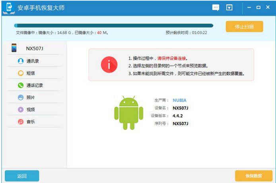Open the 视频 videos category
This screenshot has height=183, width=276.
[x=30, y=110]
